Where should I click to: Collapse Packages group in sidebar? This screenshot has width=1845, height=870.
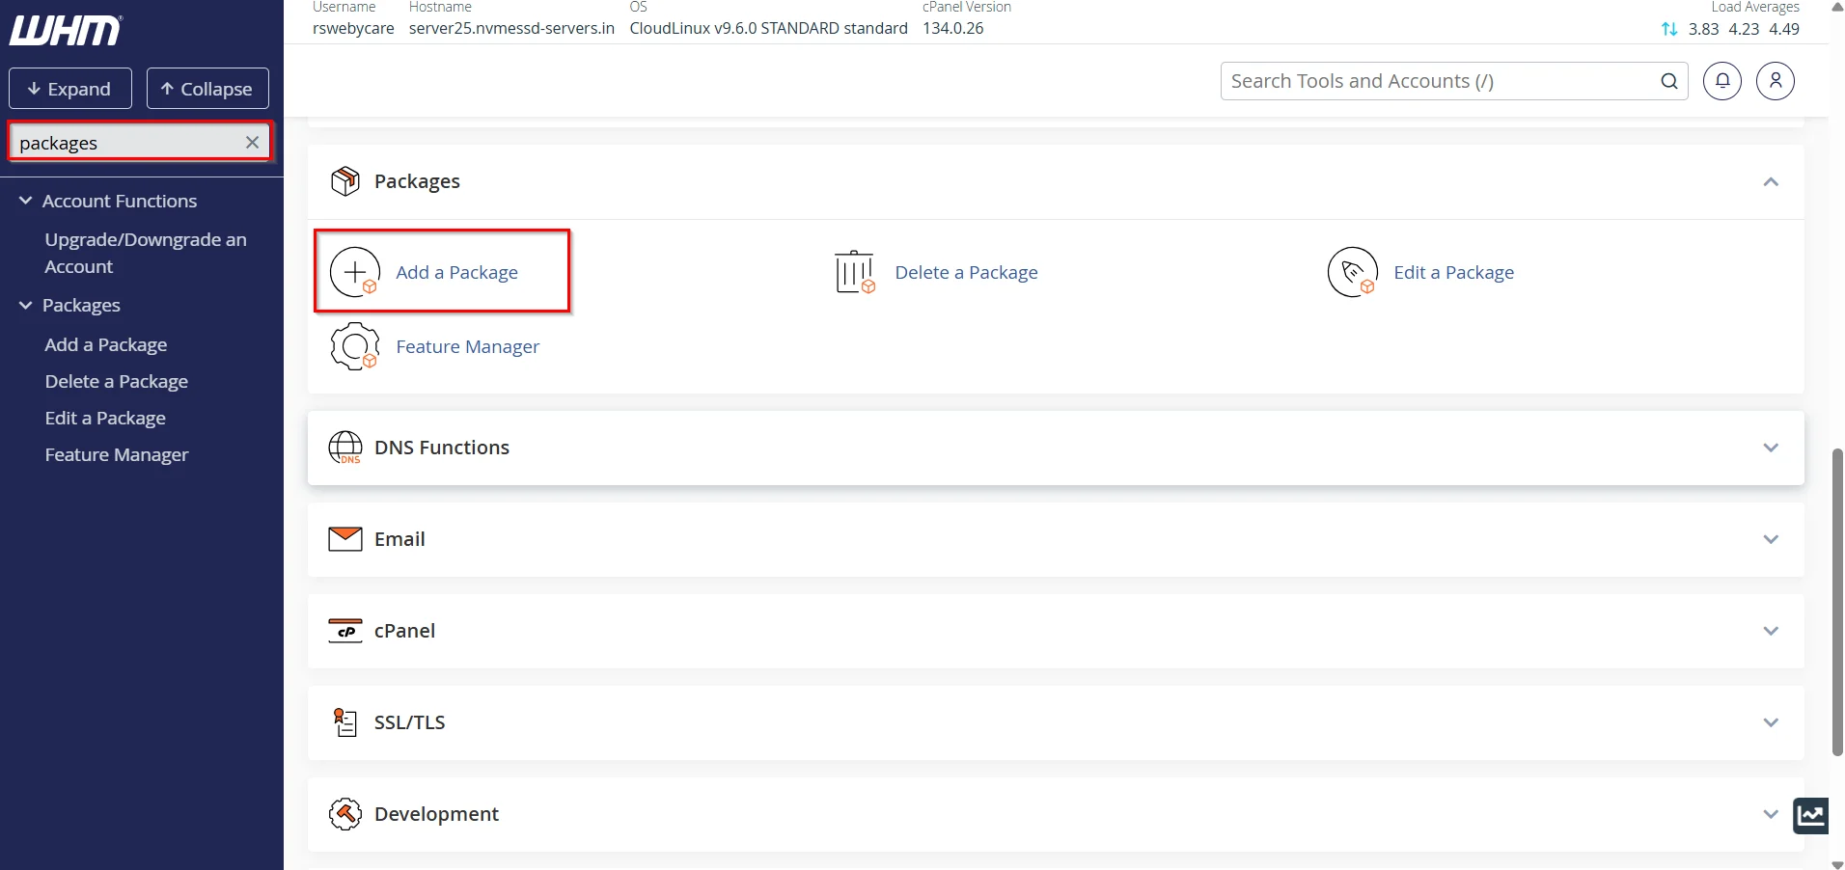[x=25, y=305]
